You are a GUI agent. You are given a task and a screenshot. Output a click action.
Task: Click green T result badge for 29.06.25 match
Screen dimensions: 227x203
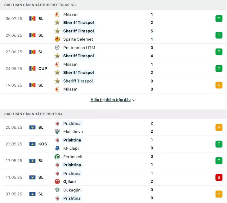[219, 35]
